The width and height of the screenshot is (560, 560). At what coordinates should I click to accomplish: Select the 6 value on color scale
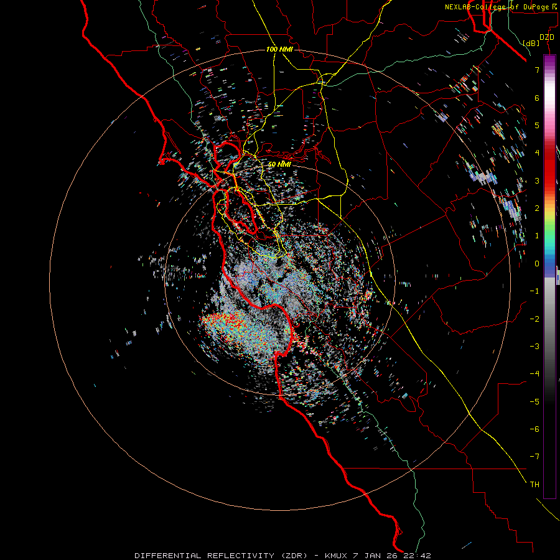[537, 98]
